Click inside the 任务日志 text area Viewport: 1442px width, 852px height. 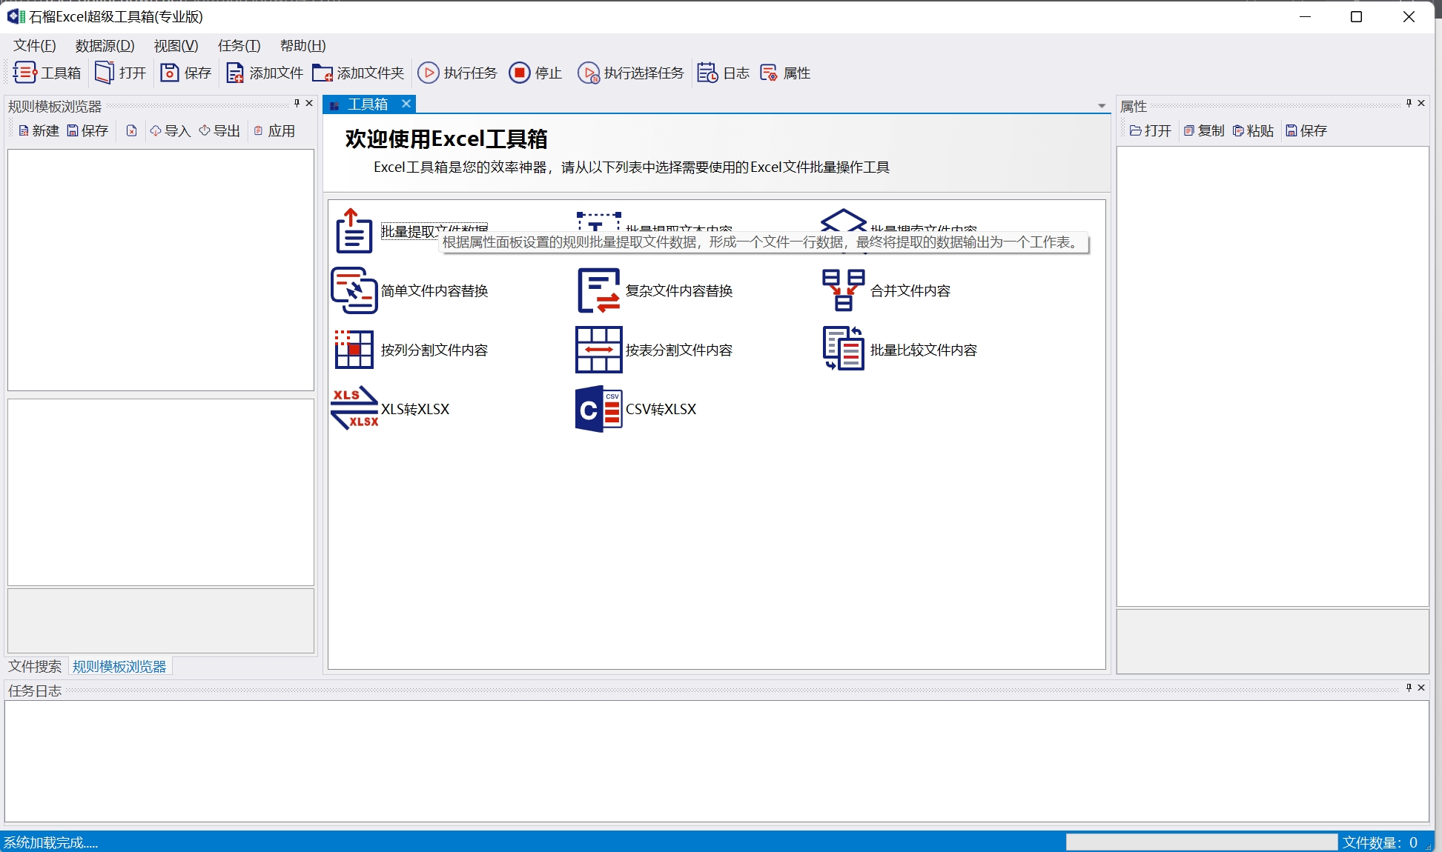point(717,761)
